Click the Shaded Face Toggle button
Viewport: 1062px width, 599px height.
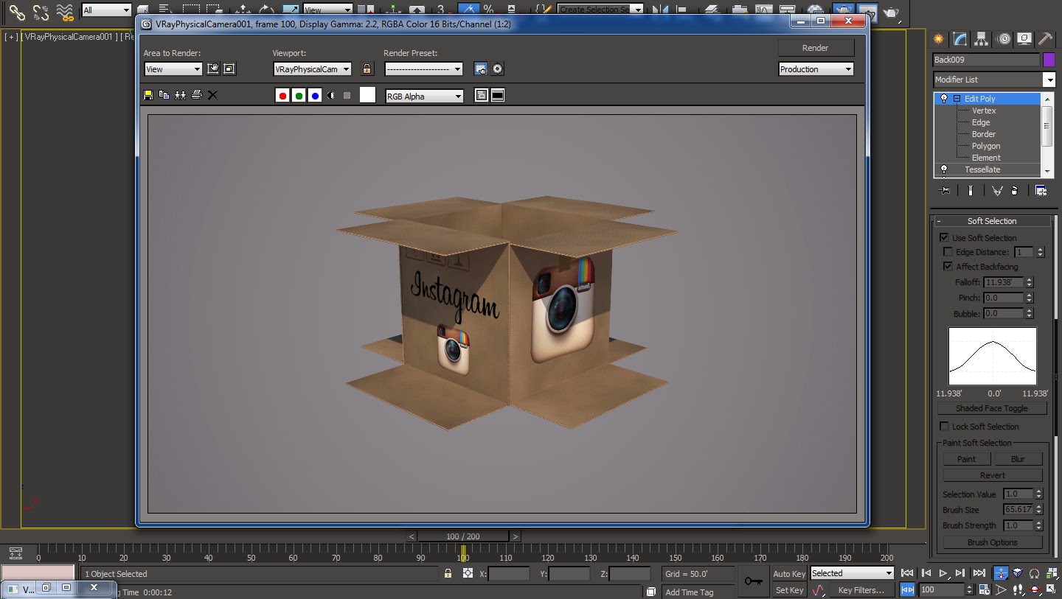coord(991,408)
